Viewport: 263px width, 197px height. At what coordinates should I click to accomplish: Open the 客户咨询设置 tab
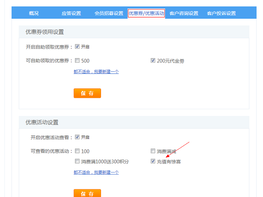[184, 13]
